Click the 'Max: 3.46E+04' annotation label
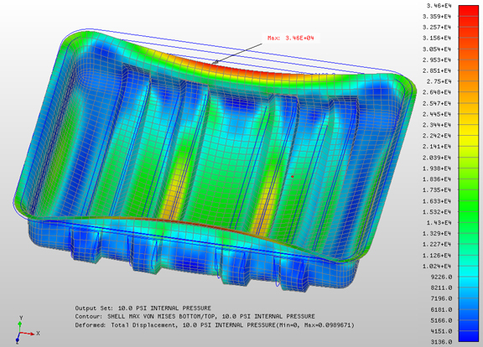 [290, 39]
